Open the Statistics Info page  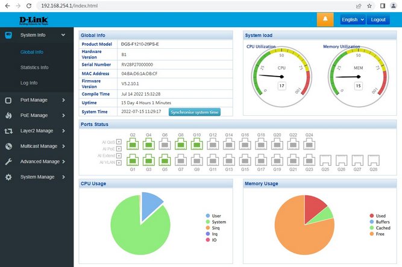(34, 68)
